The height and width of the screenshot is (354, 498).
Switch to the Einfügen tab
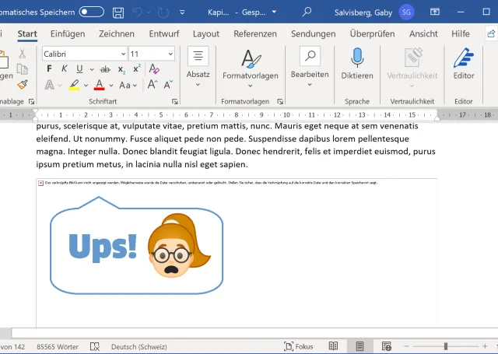pyautogui.click(x=68, y=33)
